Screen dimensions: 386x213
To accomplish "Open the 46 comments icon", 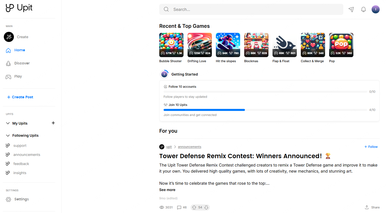I will pyautogui.click(x=179, y=207).
